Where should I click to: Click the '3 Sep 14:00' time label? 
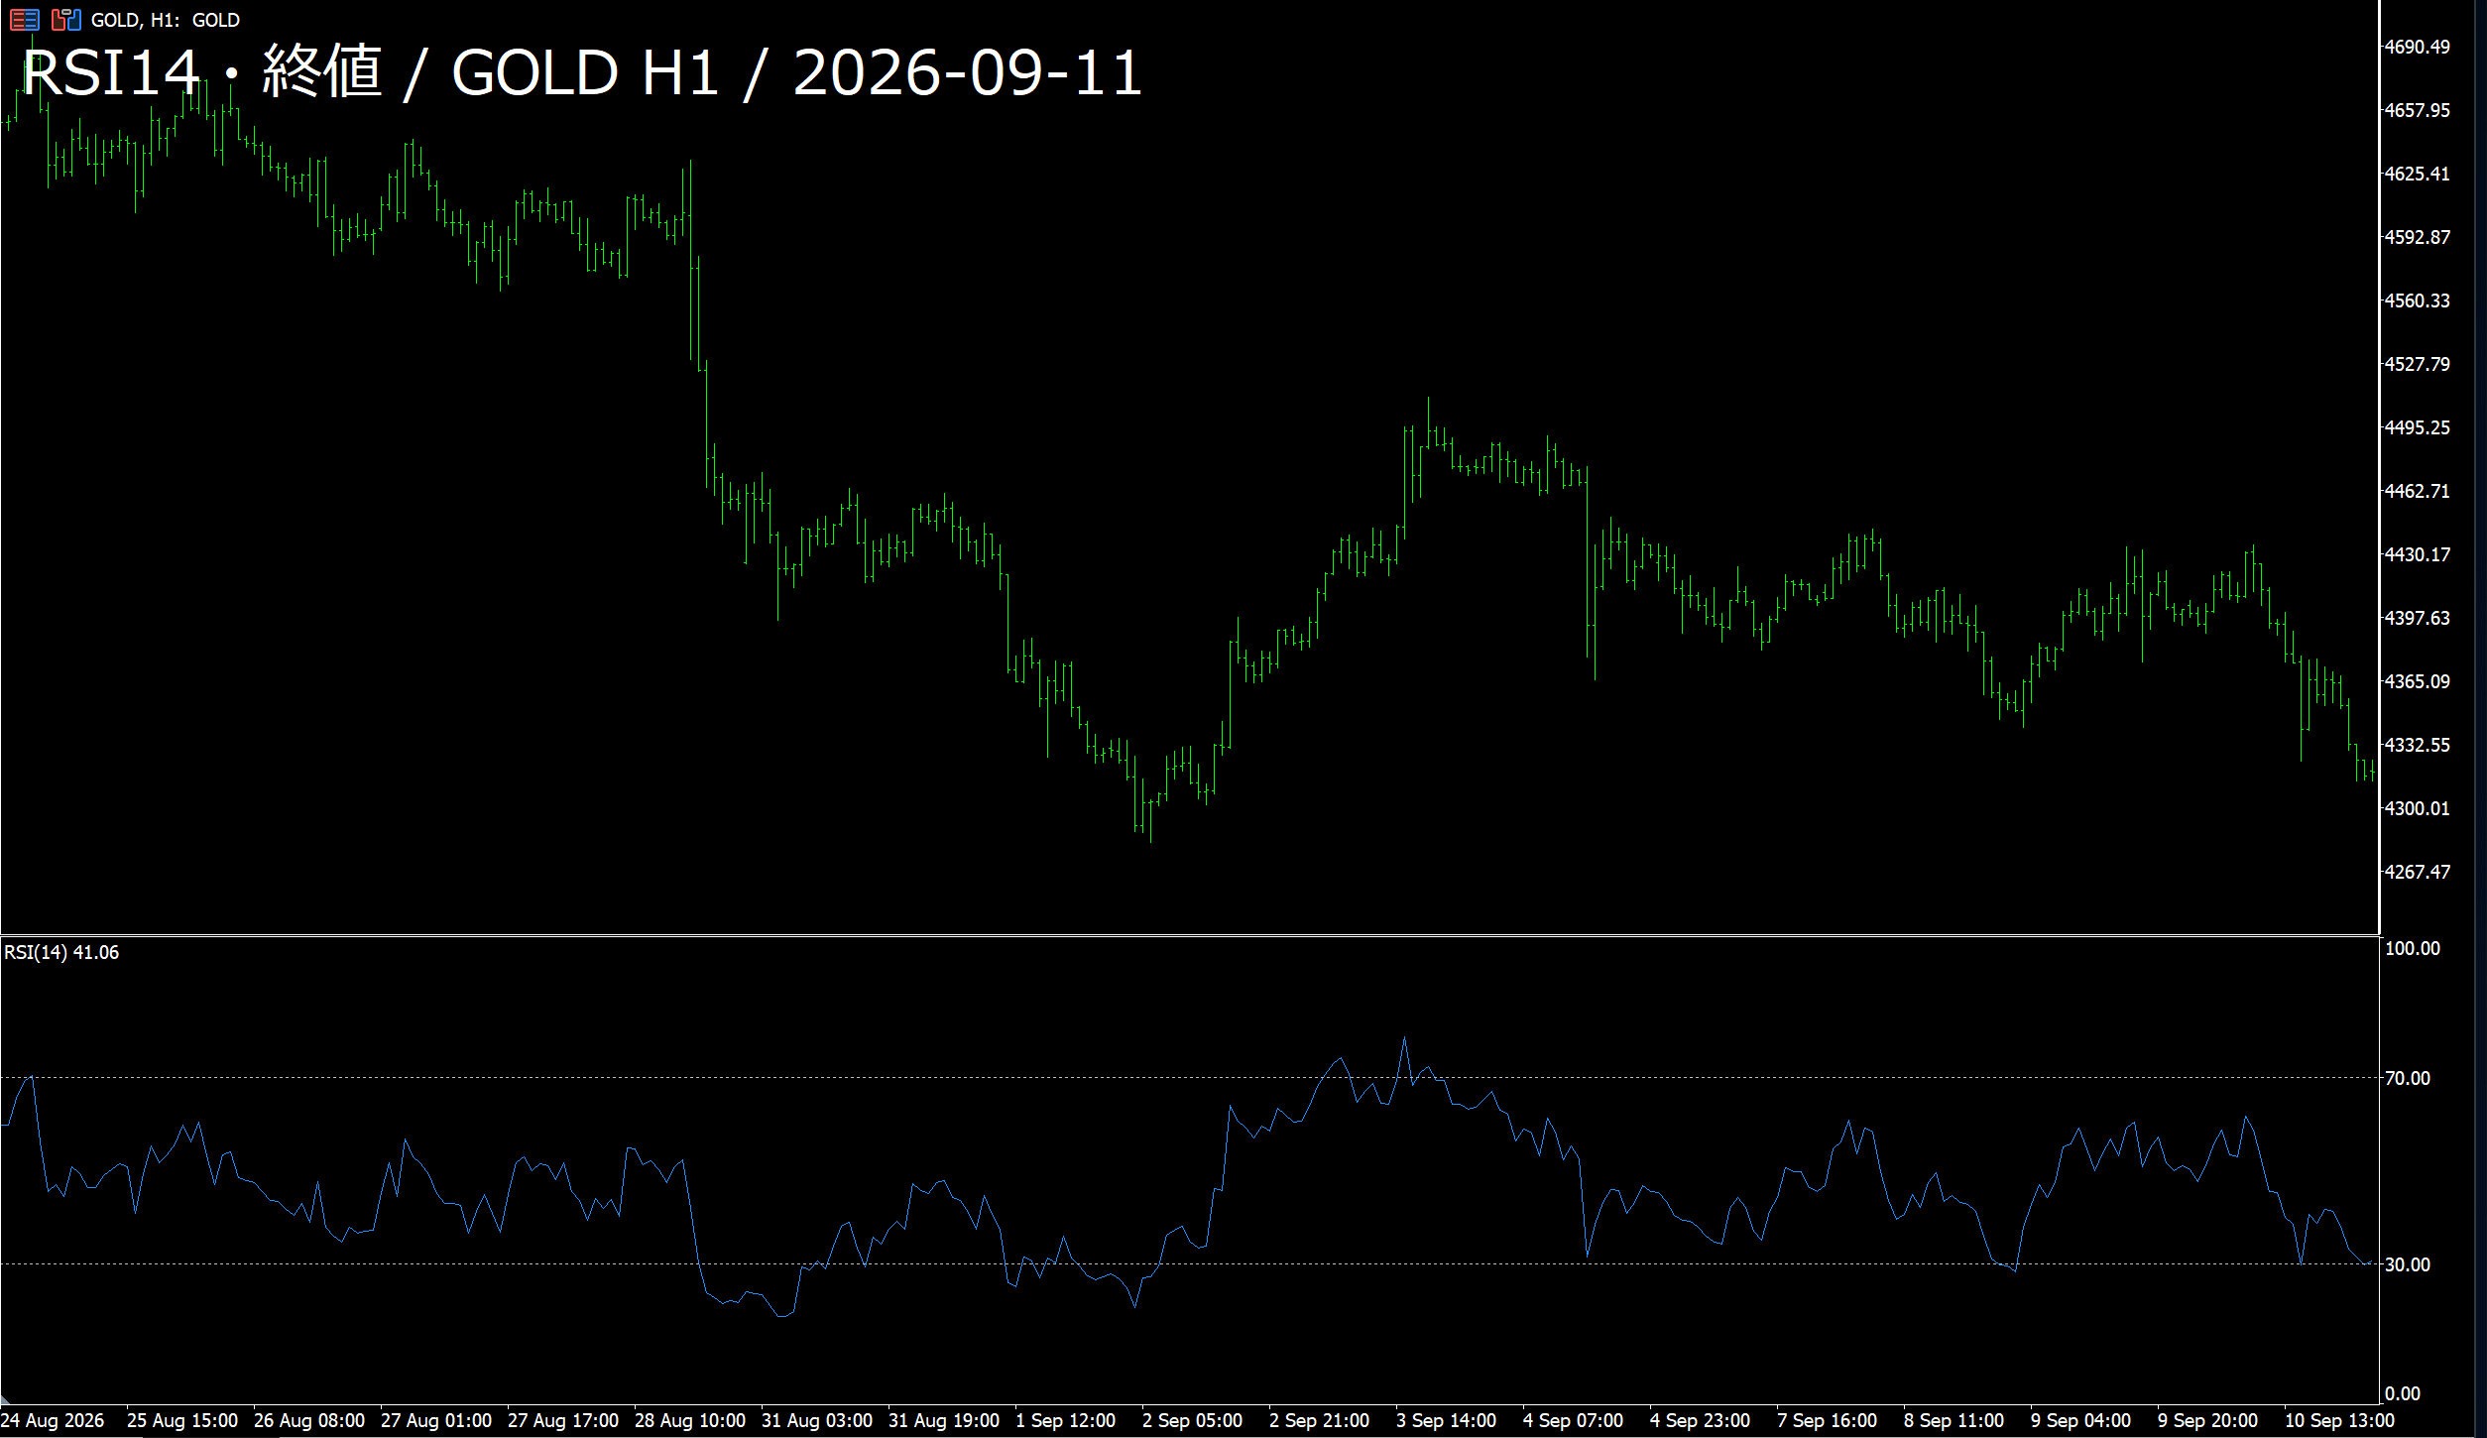coord(1447,1420)
